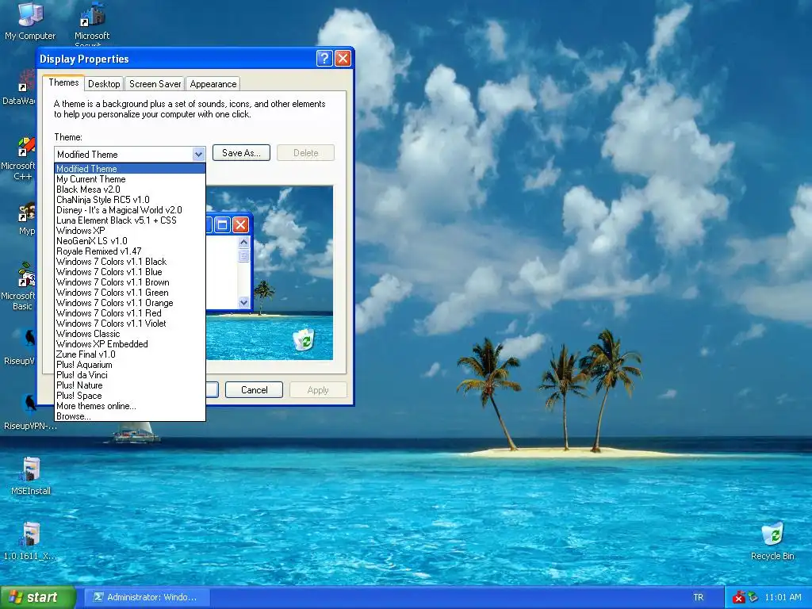Click the TR language indicator
This screenshot has height=609, width=812.
coord(698,598)
